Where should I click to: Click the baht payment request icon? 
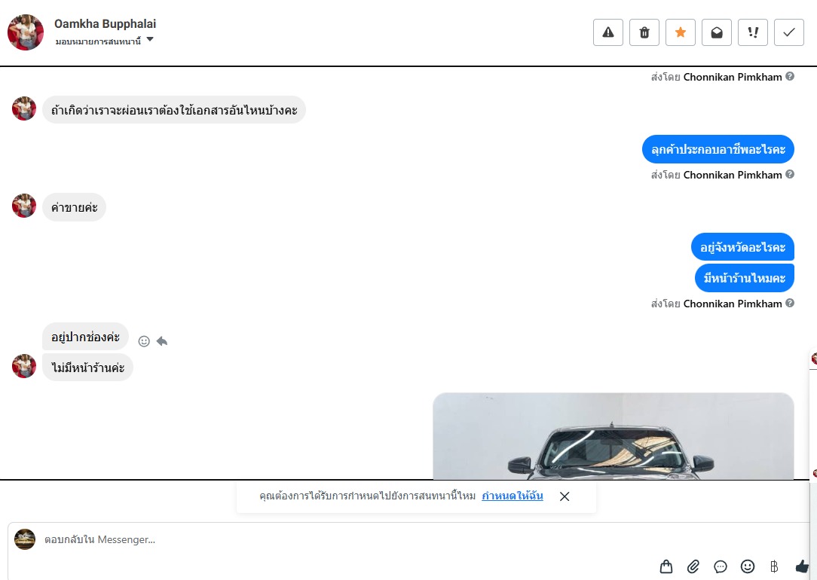[x=774, y=566]
